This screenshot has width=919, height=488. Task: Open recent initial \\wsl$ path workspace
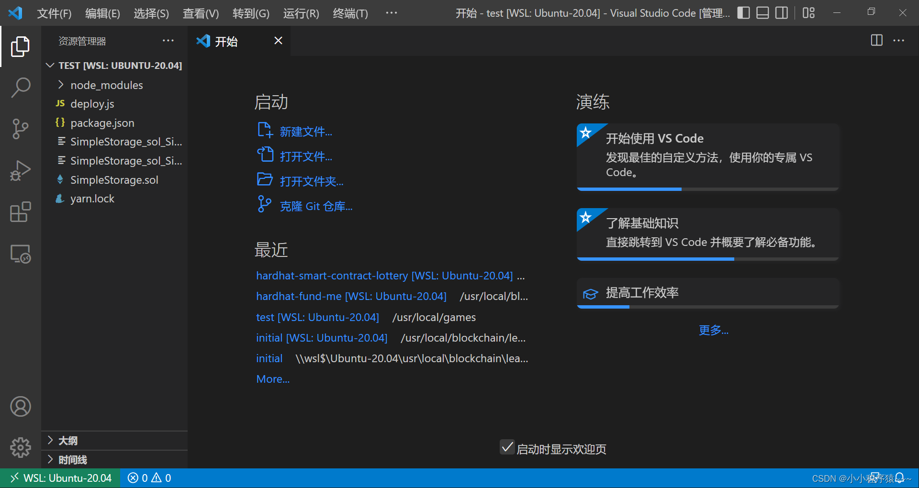pos(269,358)
